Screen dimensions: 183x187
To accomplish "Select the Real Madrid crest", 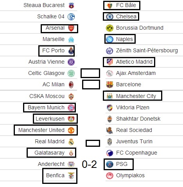I will [71, 142].
